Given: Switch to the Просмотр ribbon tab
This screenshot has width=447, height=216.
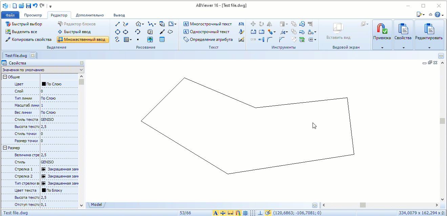Looking at the screenshot, I should (x=33, y=15).
